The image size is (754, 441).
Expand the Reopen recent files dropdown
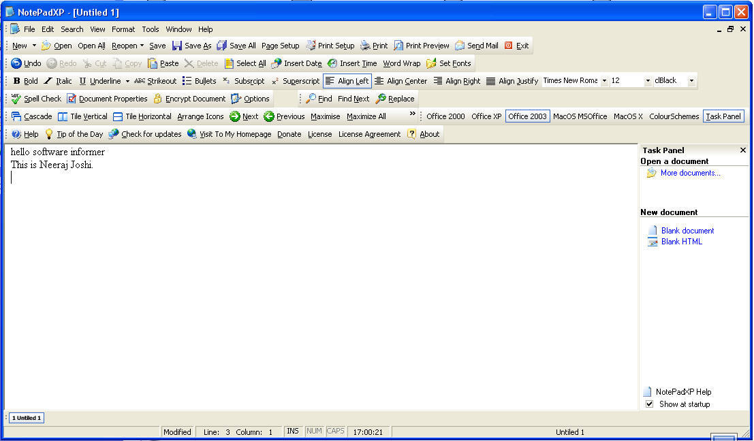click(142, 46)
